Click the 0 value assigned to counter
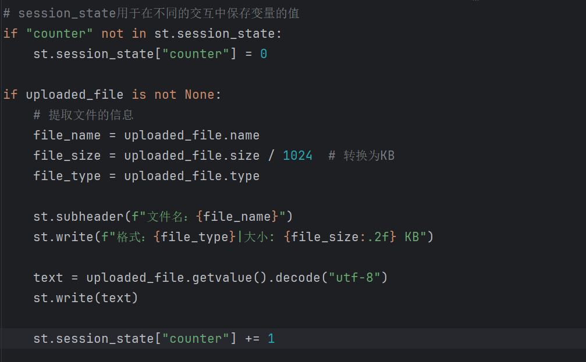The width and height of the screenshot is (586, 362). [264, 54]
